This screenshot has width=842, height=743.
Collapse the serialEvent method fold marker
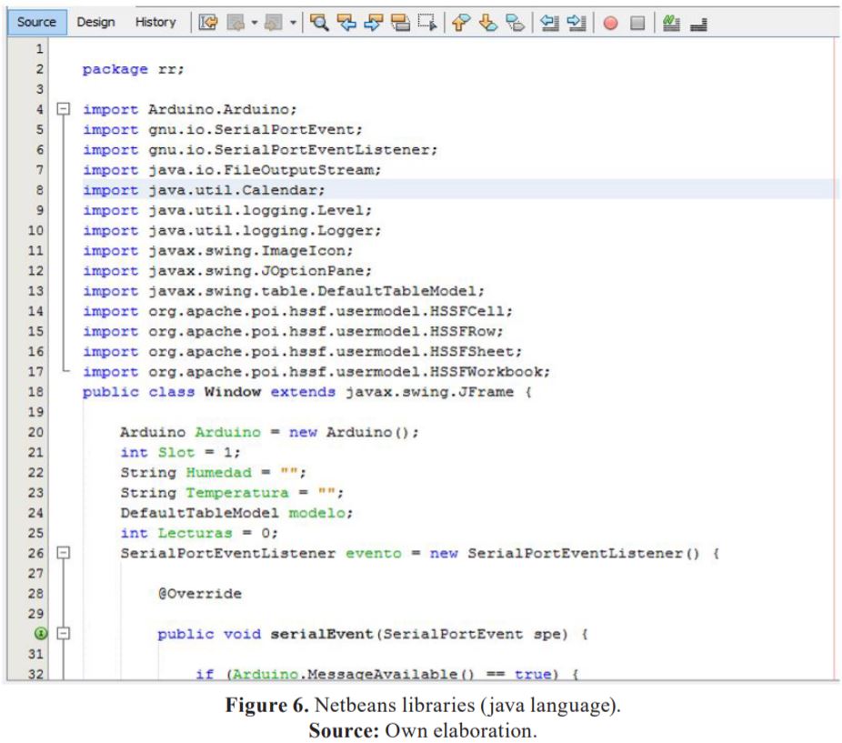click(x=64, y=633)
